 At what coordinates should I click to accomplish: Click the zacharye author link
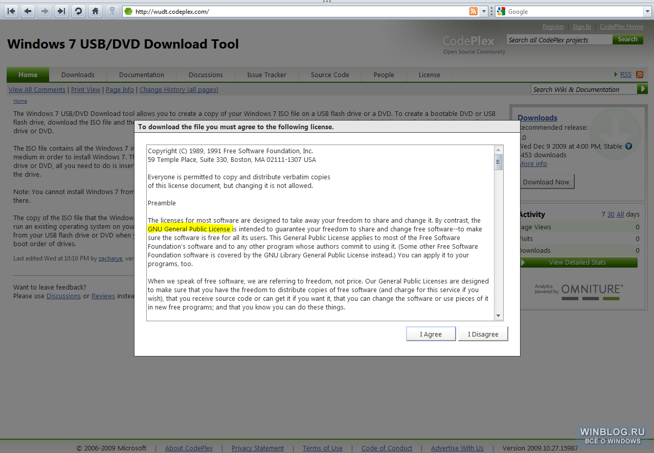pyautogui.click(x=110, y=258)
